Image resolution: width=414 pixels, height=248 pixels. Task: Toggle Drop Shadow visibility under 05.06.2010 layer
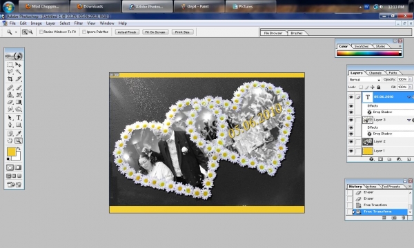[x=351, y=112]
